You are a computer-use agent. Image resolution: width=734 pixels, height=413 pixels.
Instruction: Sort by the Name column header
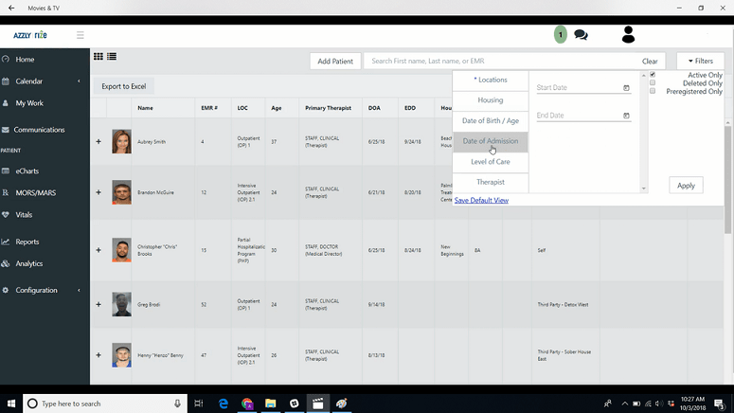click(x=145, y=108)
